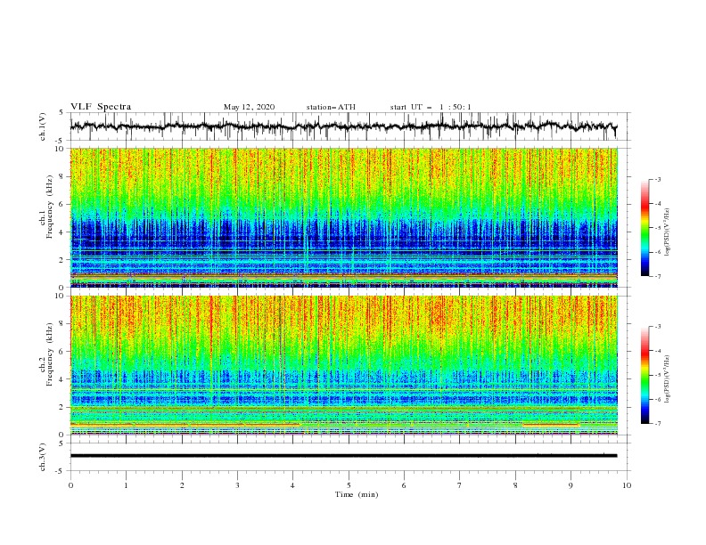
Task: Click the "log(PSD)" label of the ch.2 color bar
Action: [x=668, y=379]
